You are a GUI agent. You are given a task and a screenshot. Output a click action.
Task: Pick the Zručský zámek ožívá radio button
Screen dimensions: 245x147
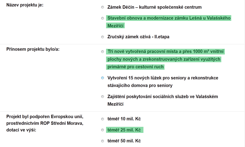[102, 37]
